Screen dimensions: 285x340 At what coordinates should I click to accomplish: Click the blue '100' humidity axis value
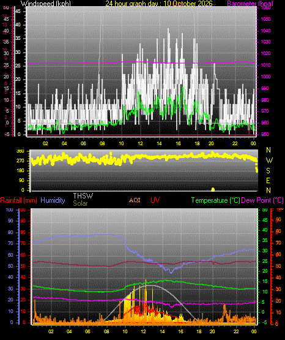point(9,210)
